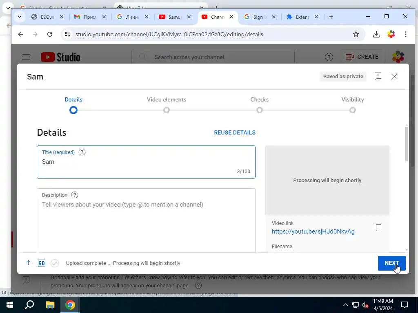Click the pronouns help icon behind the dialog
Viewport: 418px width, 313px height.
coord(198,285)
